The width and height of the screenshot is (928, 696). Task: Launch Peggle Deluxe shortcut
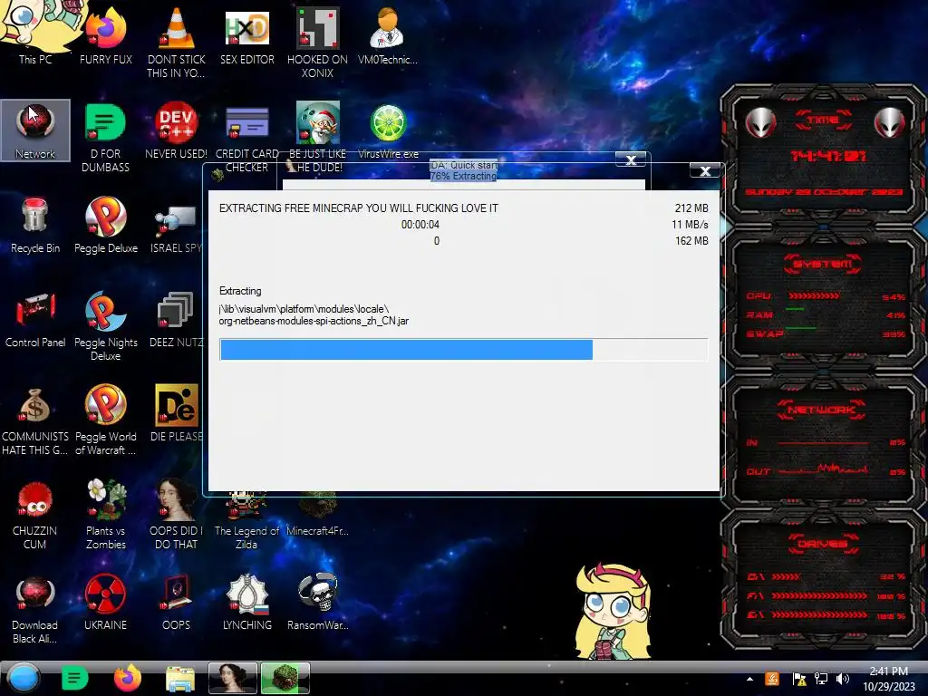click(105, 225)
